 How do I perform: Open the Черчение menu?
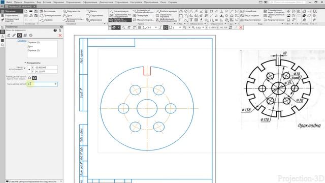(58, 2)
